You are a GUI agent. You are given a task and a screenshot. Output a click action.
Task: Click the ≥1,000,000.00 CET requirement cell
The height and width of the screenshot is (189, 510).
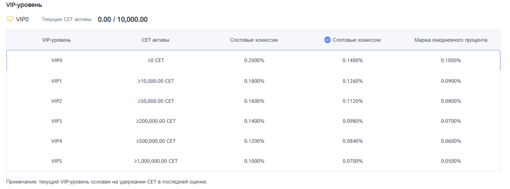point(155,161)
